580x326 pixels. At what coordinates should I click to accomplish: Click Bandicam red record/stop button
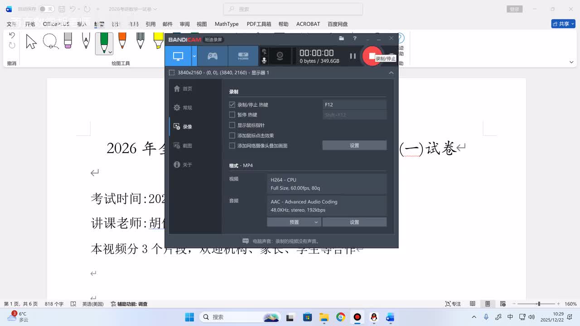coord(372,56)
